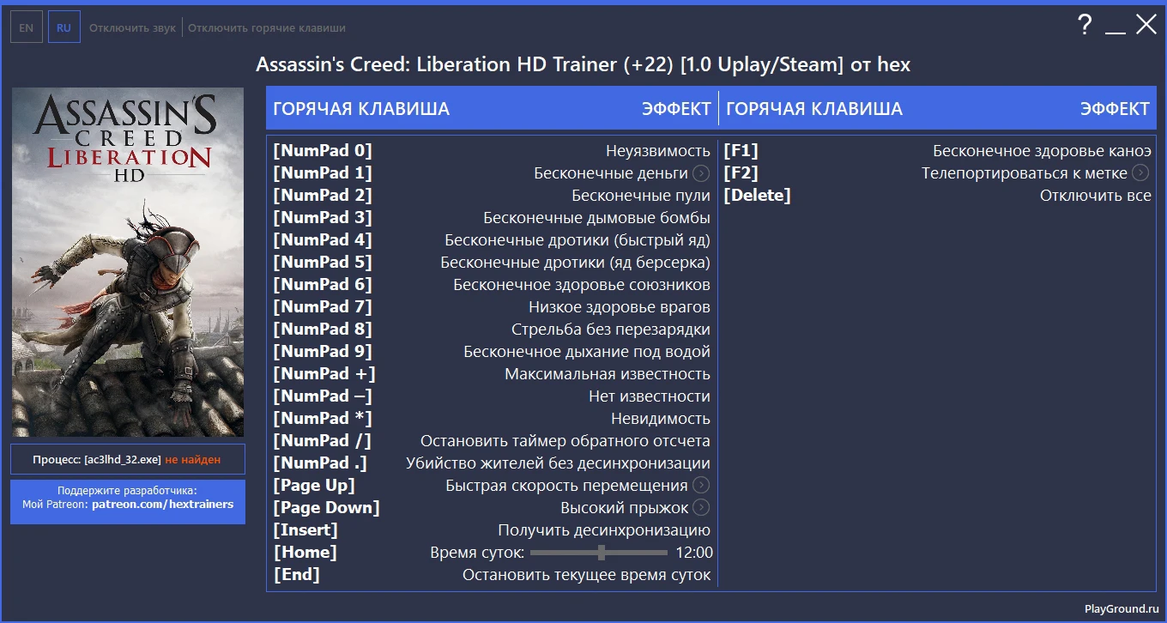Click the Assassin's Creed Liberation cover art

point(127,261)
